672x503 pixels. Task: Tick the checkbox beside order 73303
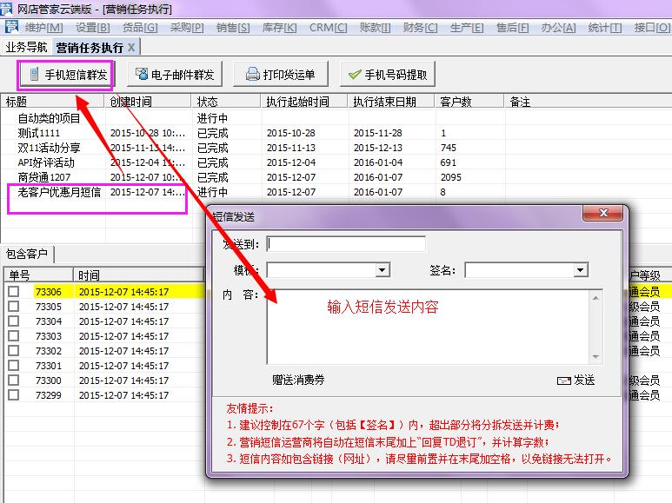(13, 336)
